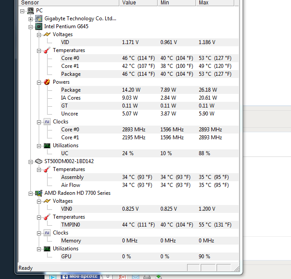Click the 14.20 W package power value
Viewport: 291px width, 279px height.
click(131, 90)
